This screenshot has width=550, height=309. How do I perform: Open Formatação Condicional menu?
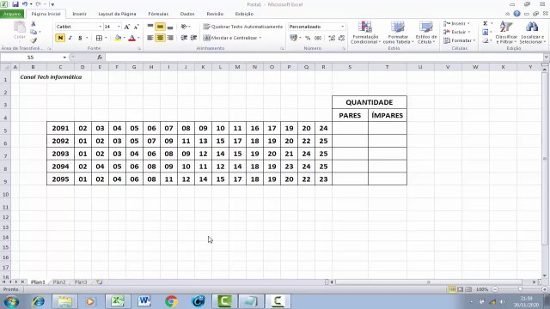365,33
